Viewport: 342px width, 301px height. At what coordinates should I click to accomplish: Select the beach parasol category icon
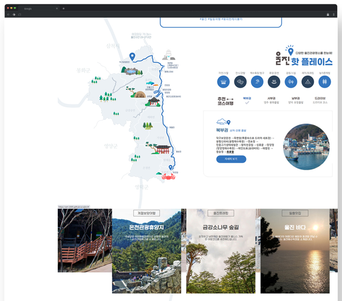257,82
